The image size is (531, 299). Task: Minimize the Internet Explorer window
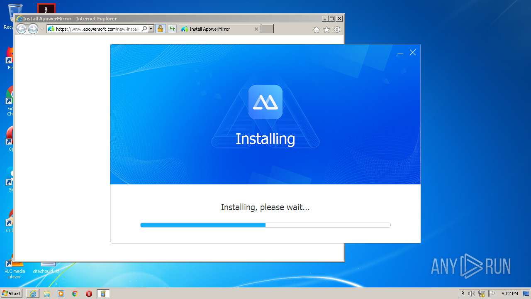[325, 19]
